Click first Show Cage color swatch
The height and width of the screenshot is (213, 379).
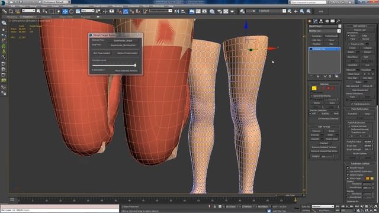click(x=367, y=179)
